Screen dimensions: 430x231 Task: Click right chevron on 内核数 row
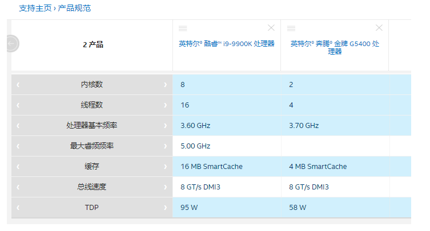(x=166, y=85)
